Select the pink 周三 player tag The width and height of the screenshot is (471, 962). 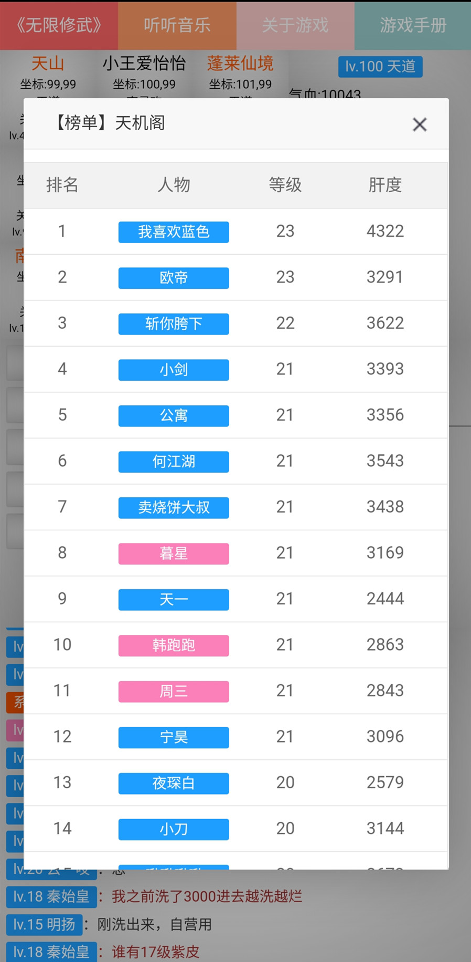pos(174,691)
